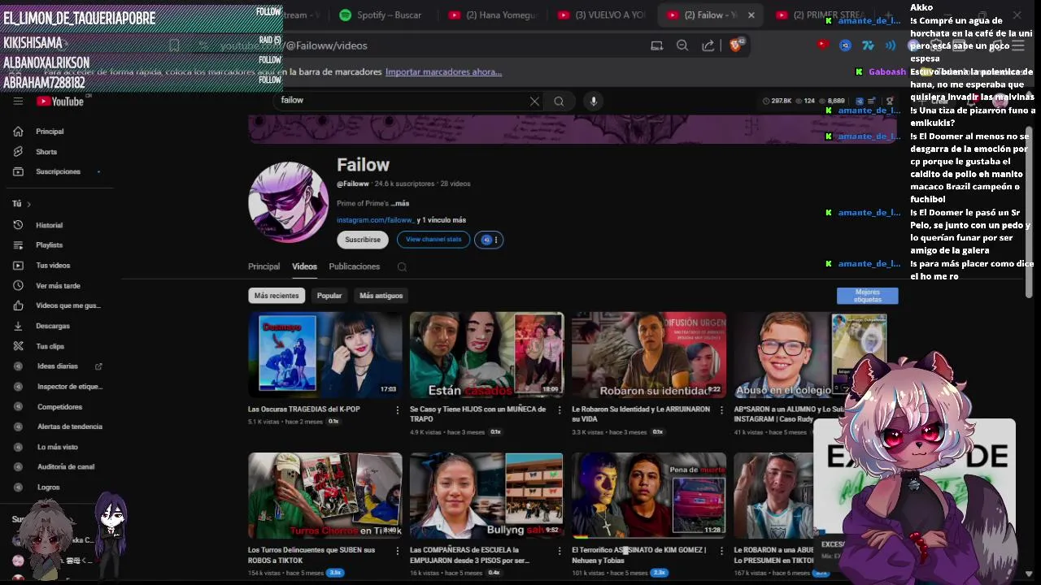1041x585 pixels.
Task: Open YouTube hamburger guide menu
Action: (x=18, y=102)
